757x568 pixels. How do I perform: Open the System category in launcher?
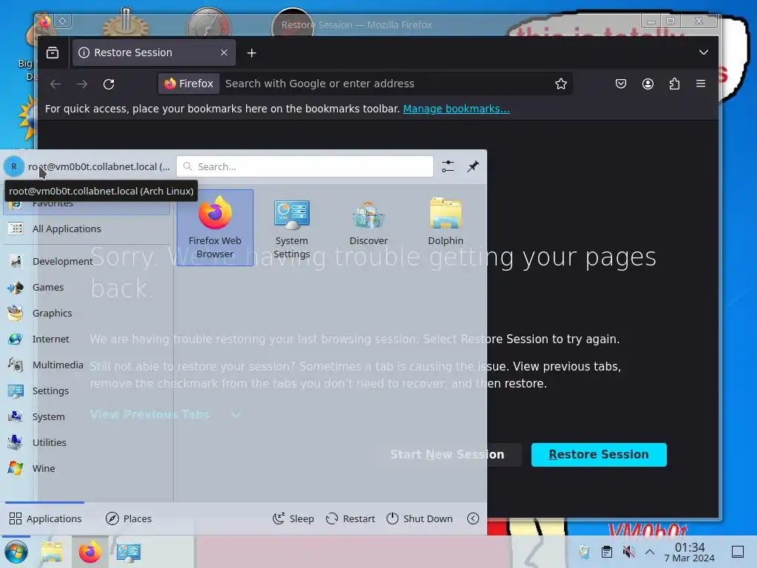87,416
